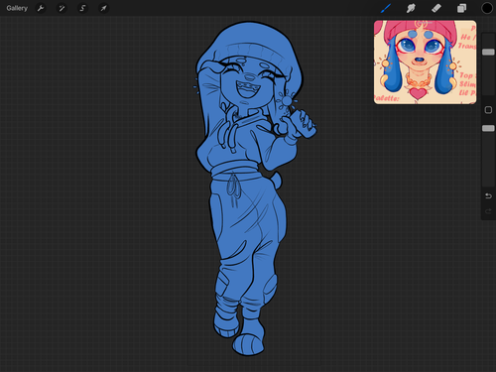Open the Adjustments magic wand menu
Image resolution: width=496 pixels, height=372 pixels.
coord(62,8)
